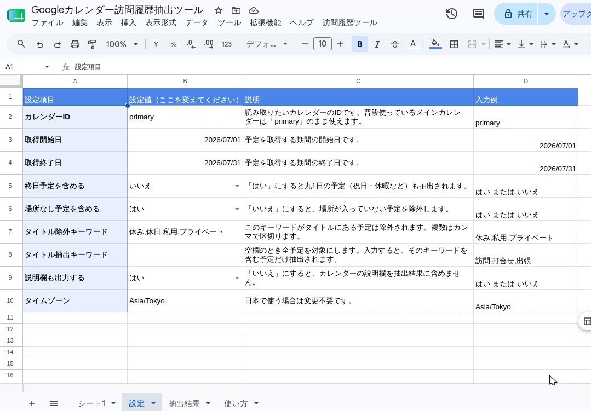Click the merge cells icon
This screenshot has height=411, width=591.
(x=472, y=44)
